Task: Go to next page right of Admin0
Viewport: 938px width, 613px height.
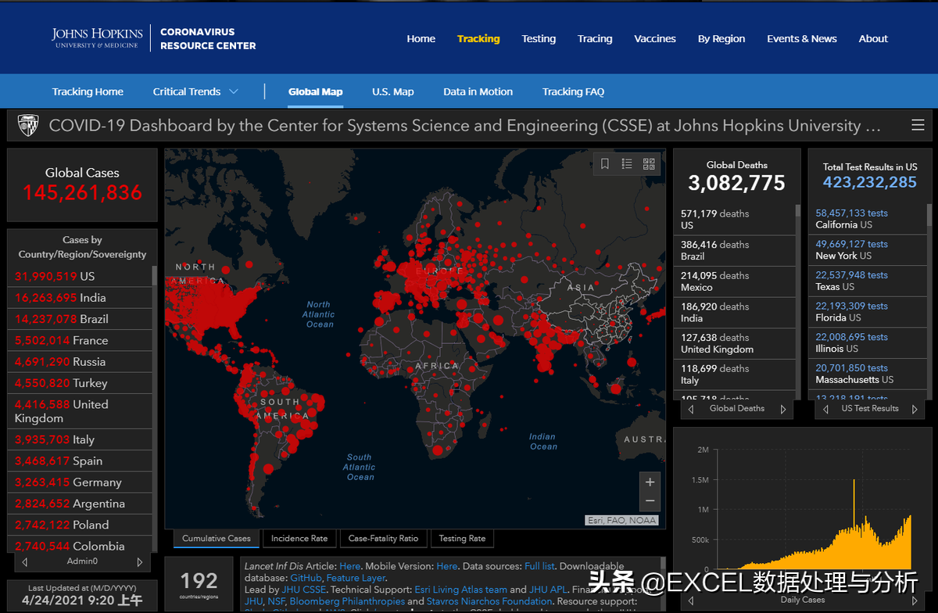Action: 140,562
